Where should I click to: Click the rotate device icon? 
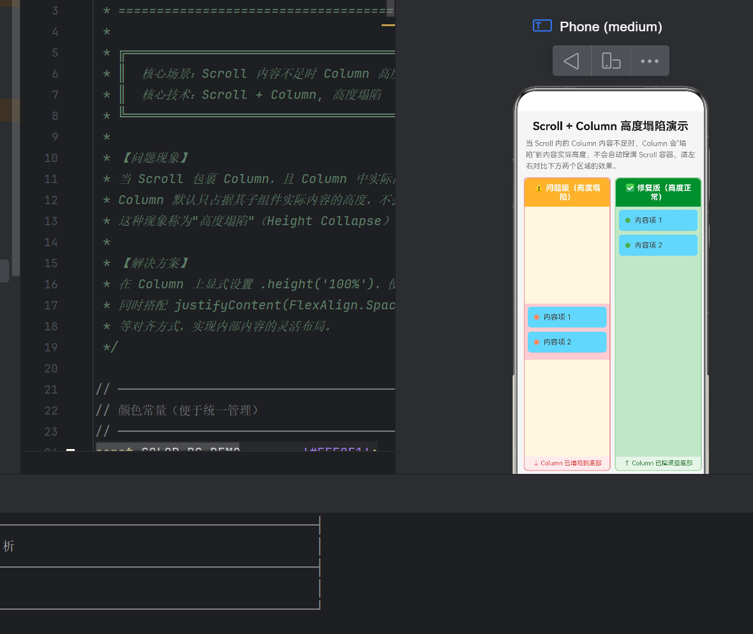pyautogui.click(x=611, y=61)
